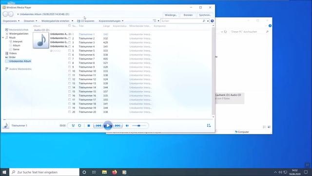Click the CD kopieren button

tap(86, 21)
